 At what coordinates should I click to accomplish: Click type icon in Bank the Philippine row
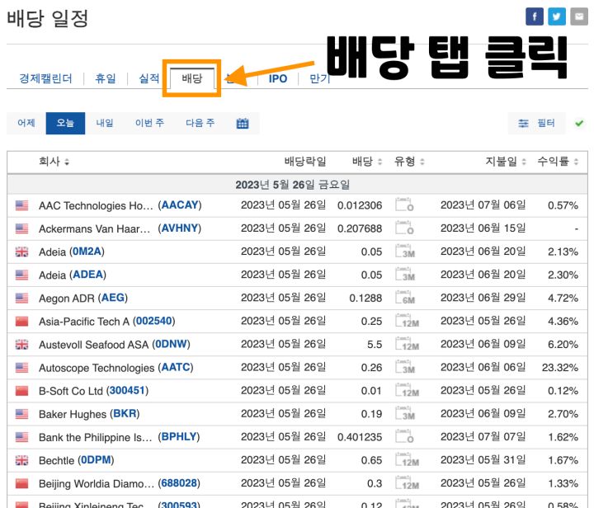click(x=404, y=436)
